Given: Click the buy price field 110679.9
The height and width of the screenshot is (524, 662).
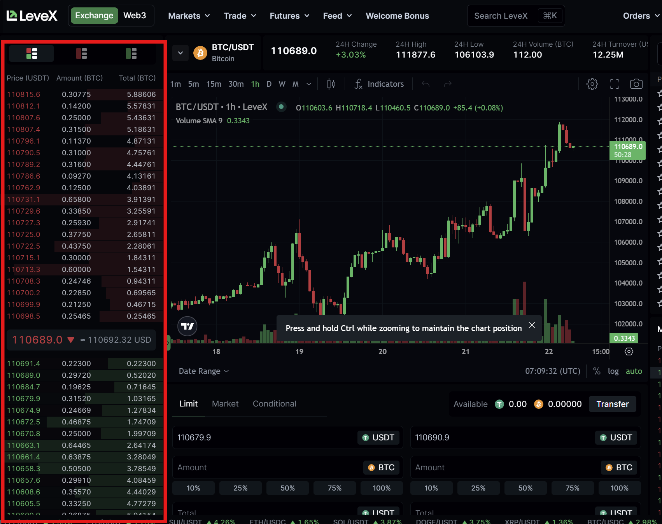Looking at the screenshot, I should tap(287, 438).
